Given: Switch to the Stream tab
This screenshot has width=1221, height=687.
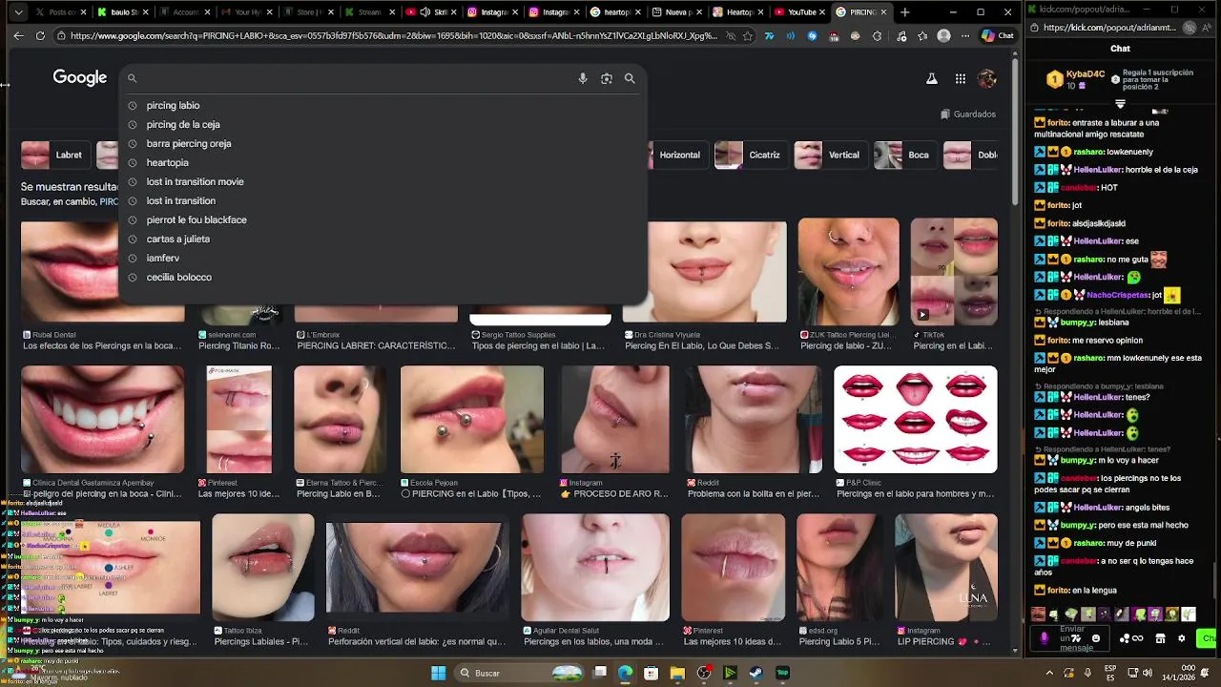Looking at the screenshot, I should coord(368,12).
